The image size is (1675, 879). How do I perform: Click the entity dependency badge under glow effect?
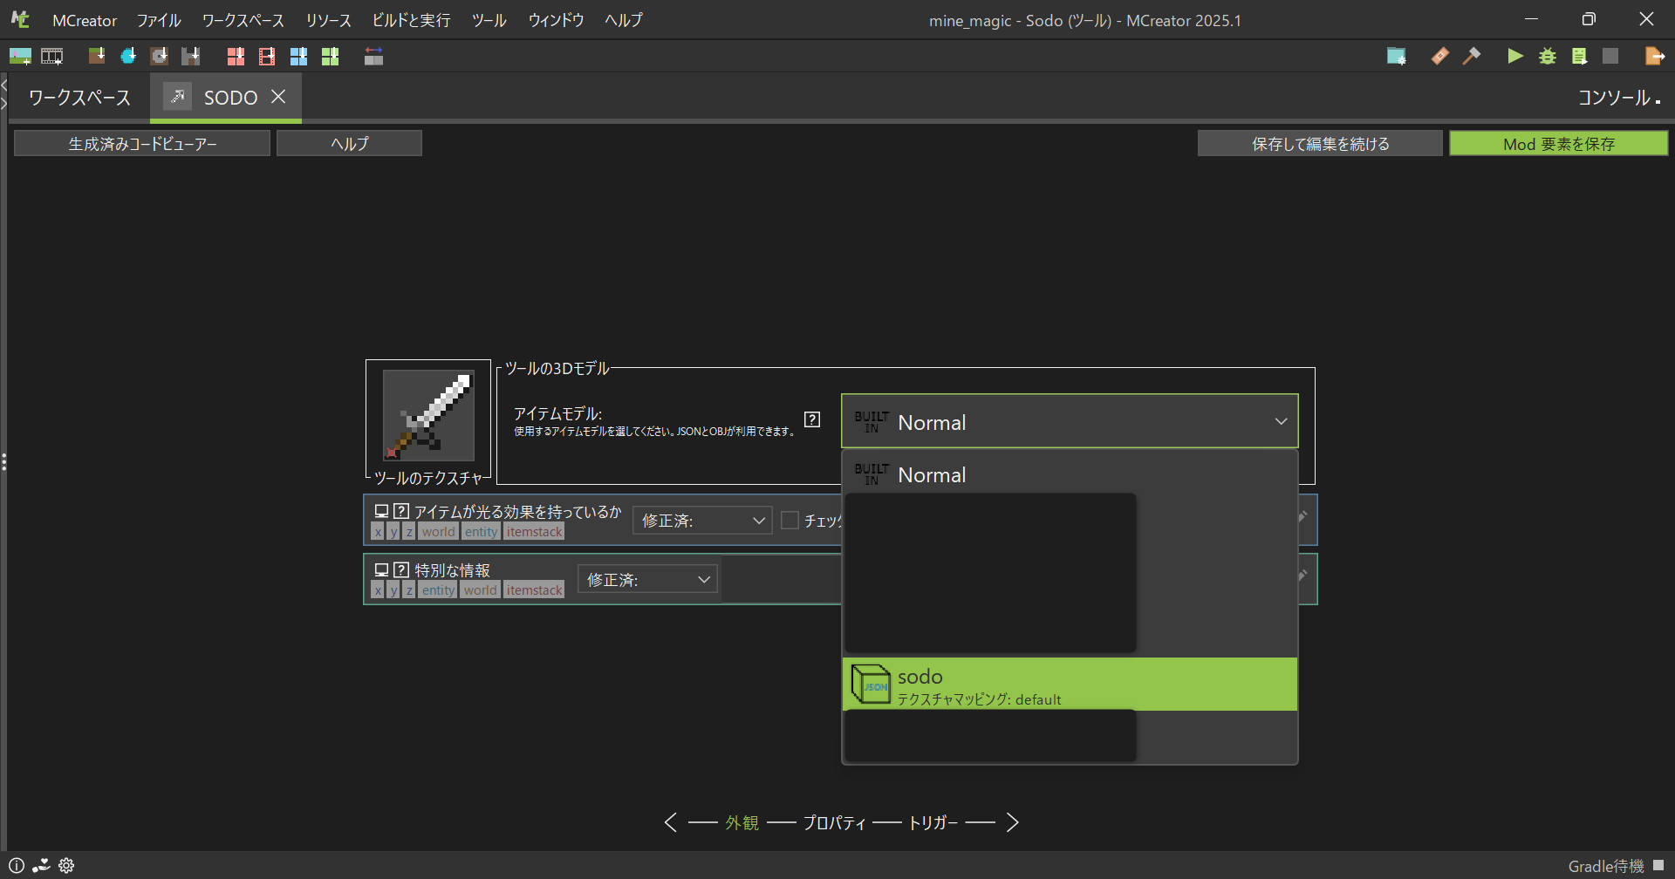pyautogui.click(x=481, y=531)
